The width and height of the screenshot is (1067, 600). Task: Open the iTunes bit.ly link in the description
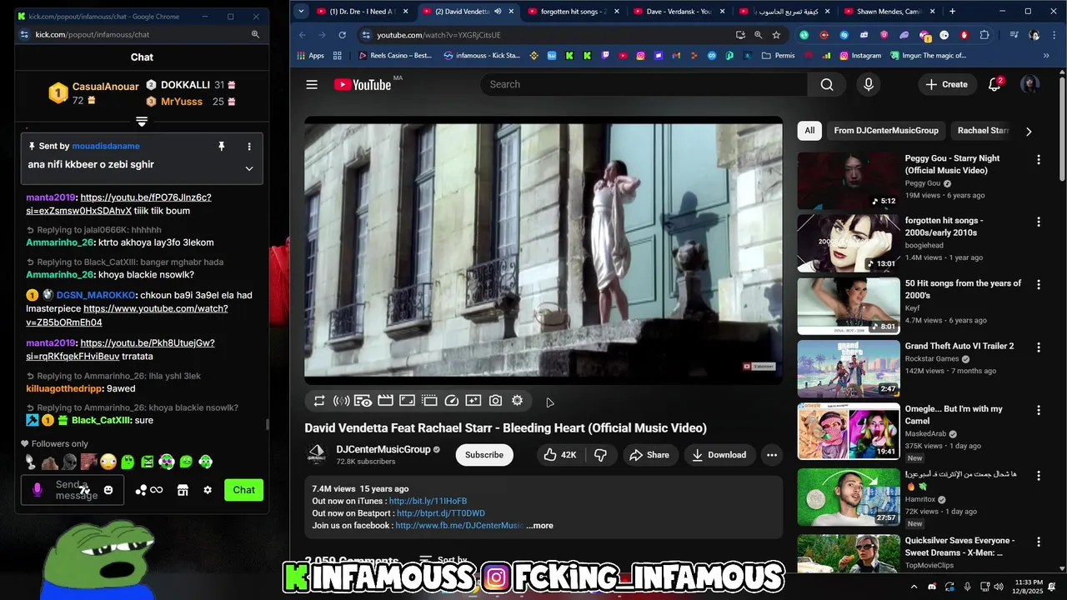point(428,502)
